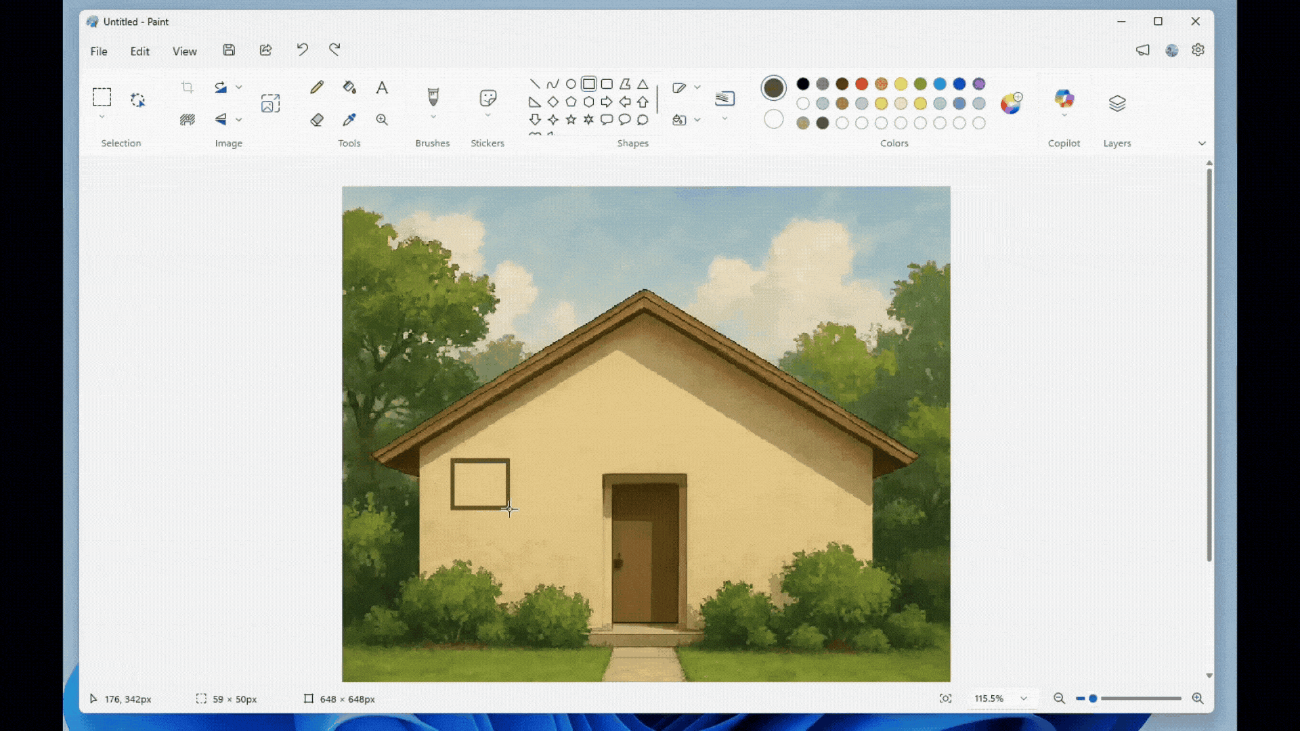Screen dimensions: 1300x731
Task: Open the Brushes dropdown
Action: (x=433, y=116)
